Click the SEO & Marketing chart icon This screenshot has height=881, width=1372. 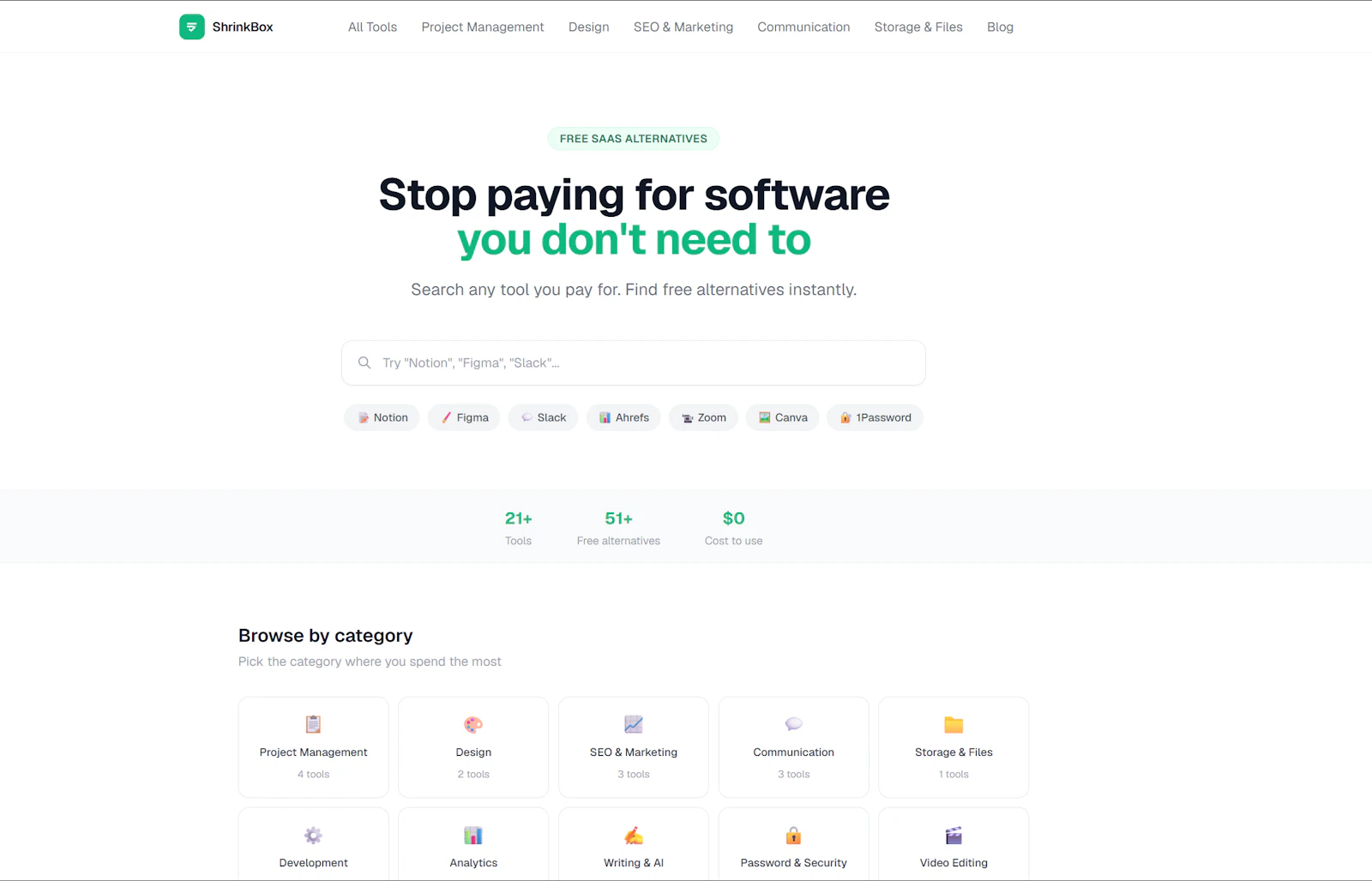(x=634, y=724)
